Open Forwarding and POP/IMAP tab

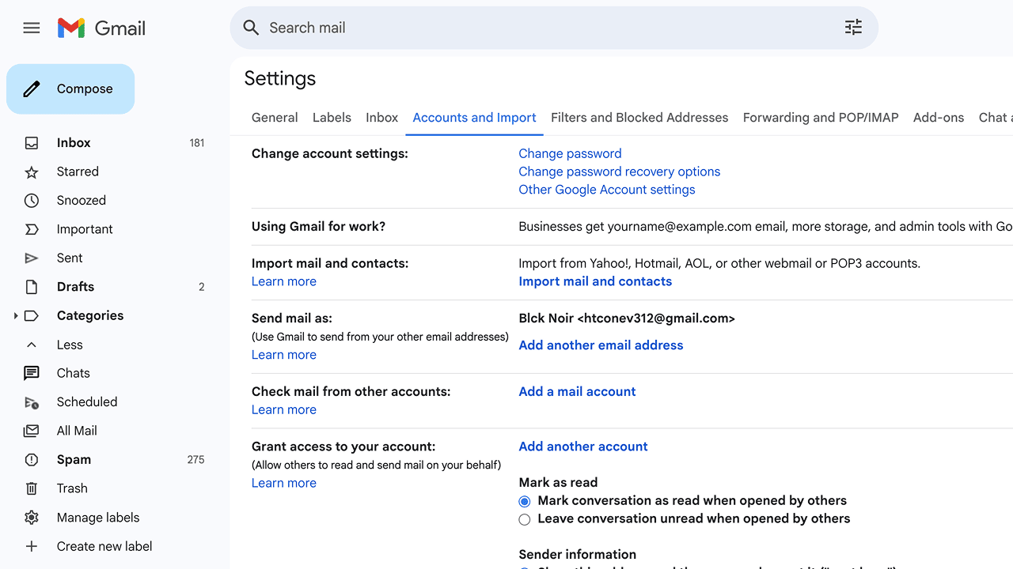click(x=821, y=118)
